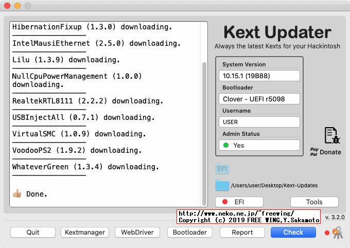This screenshot has height=248, width=350.
Task: Click the Done. status text
Action: [37, 194]
